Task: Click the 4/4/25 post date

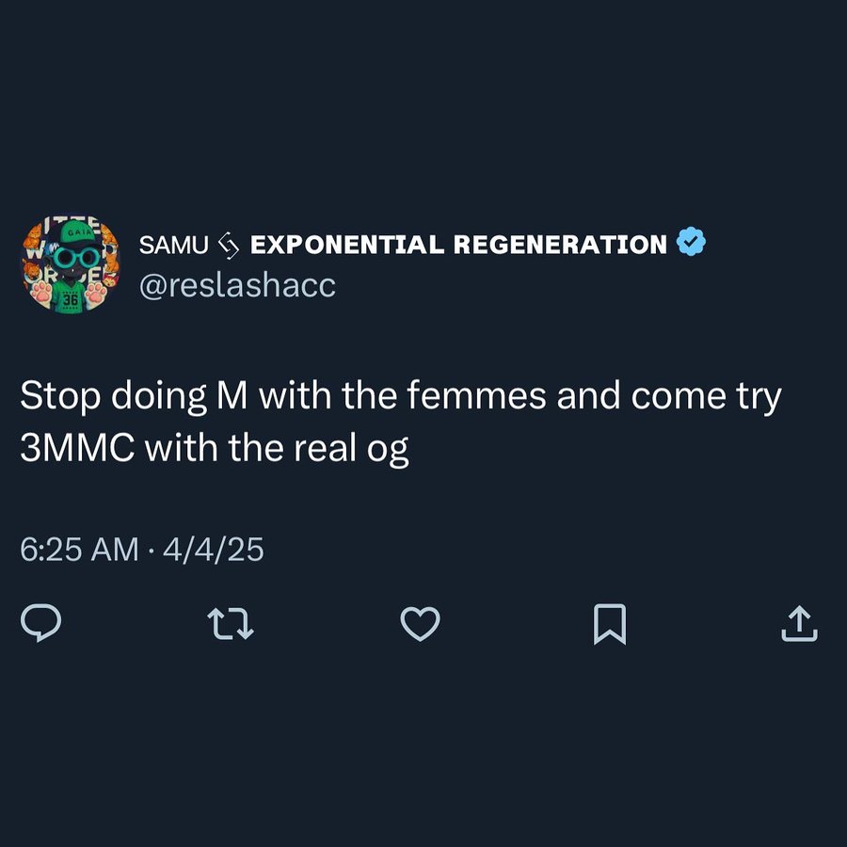Action: 214,550
